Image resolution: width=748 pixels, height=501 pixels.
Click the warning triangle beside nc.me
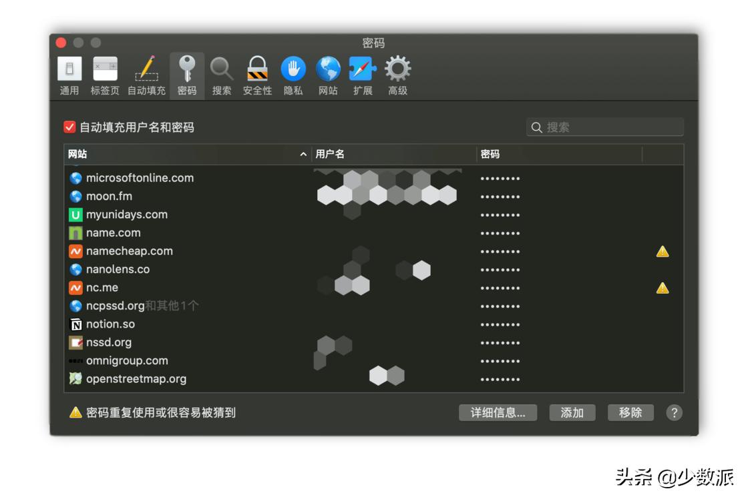coord(662,288)
